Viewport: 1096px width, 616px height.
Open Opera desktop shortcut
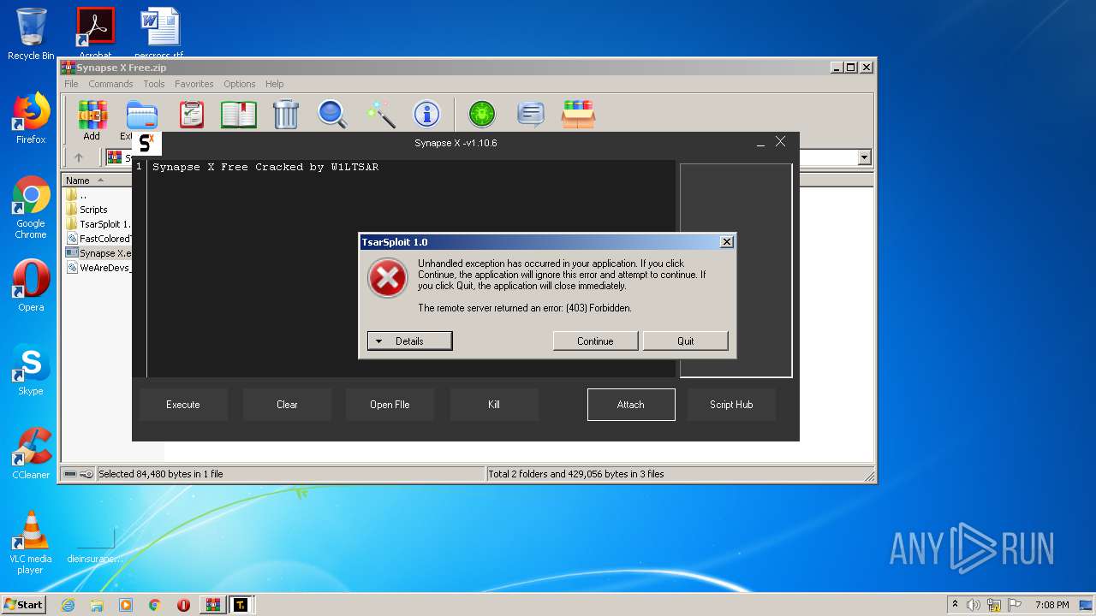pyautogui.click(x=31, y=286)
